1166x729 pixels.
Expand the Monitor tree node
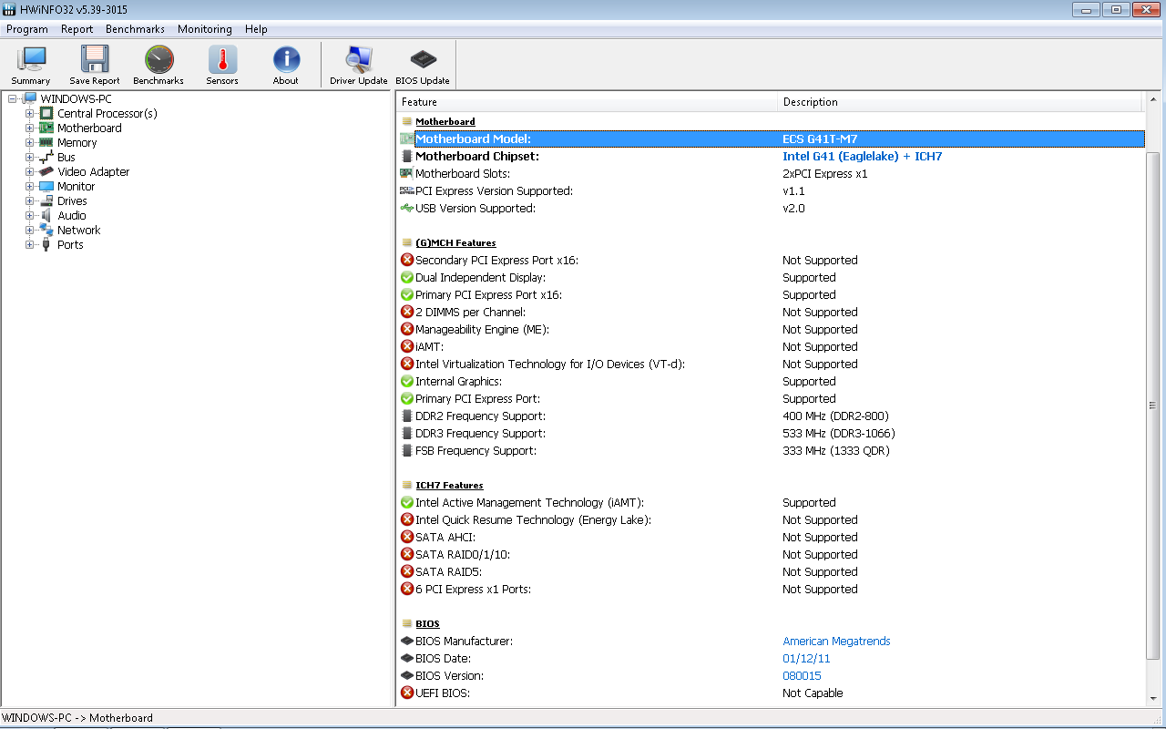[x=29, y=186]
